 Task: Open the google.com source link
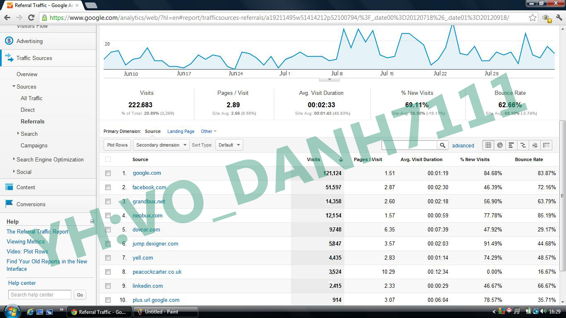tap(147, 173)
